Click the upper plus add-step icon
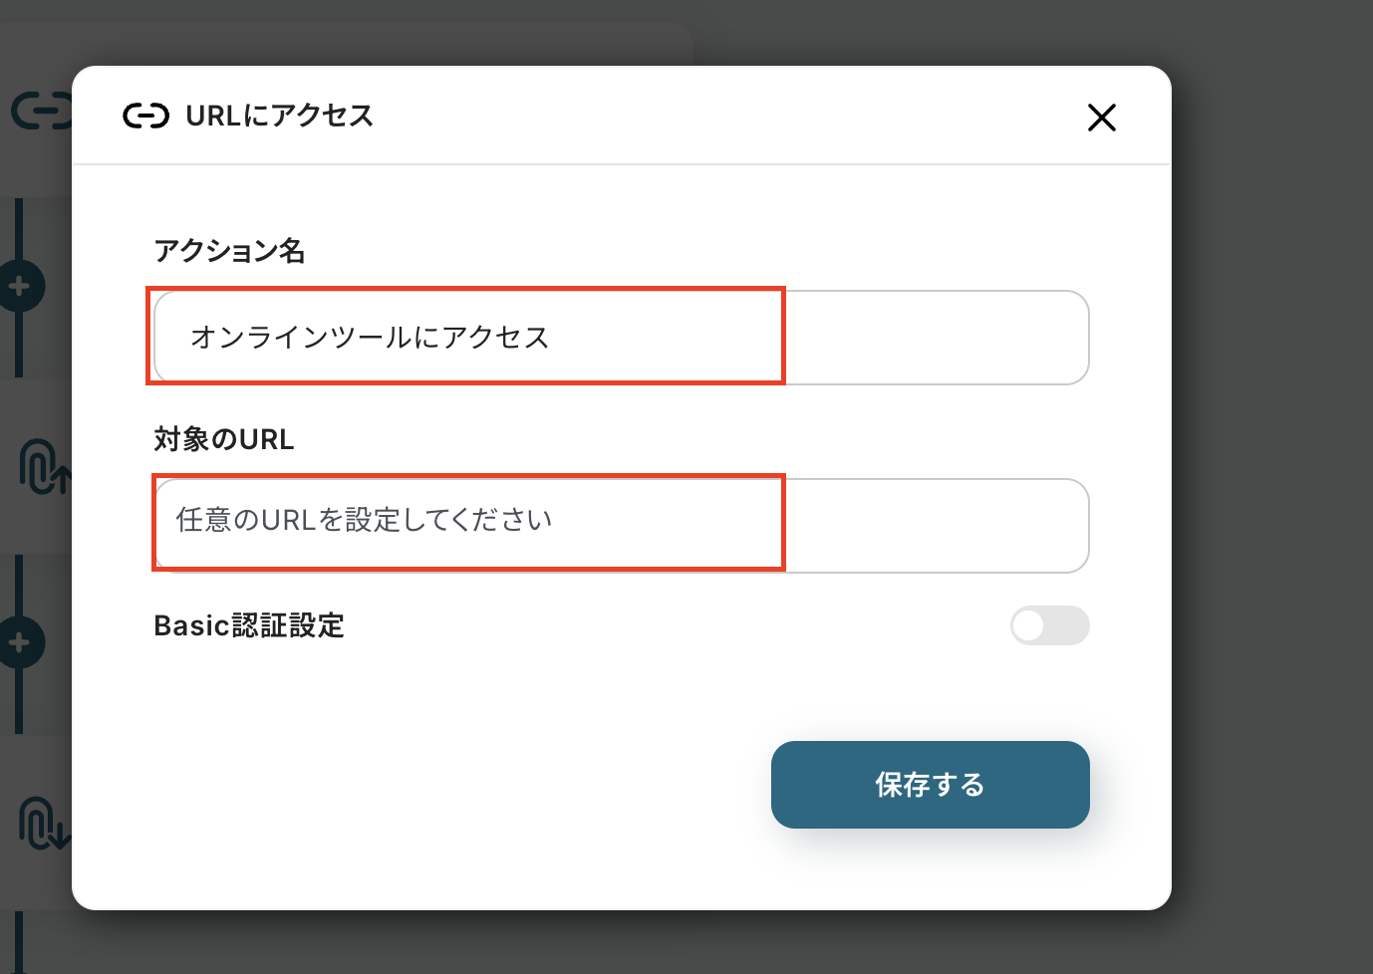Viewport: 1373px width, 974px height. (20, 287)
